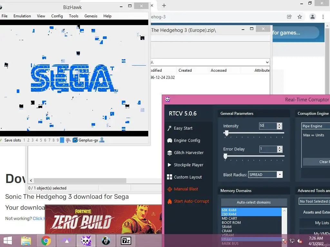330x247 pixels.
Task: Click the Intensity slider handle
Action: click(x=227, y=133)
